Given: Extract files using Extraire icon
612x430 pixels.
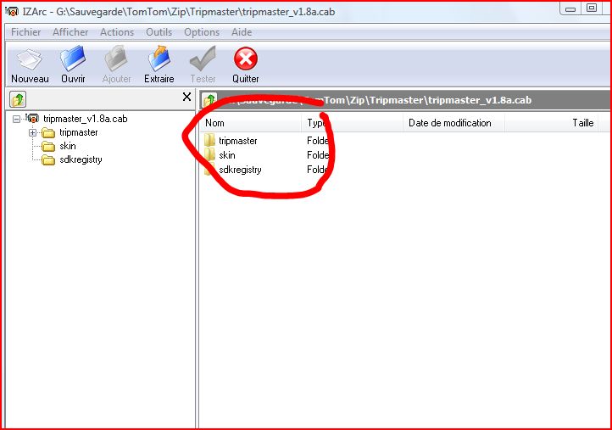Looking at the screenshot, I should click(159, 59).
